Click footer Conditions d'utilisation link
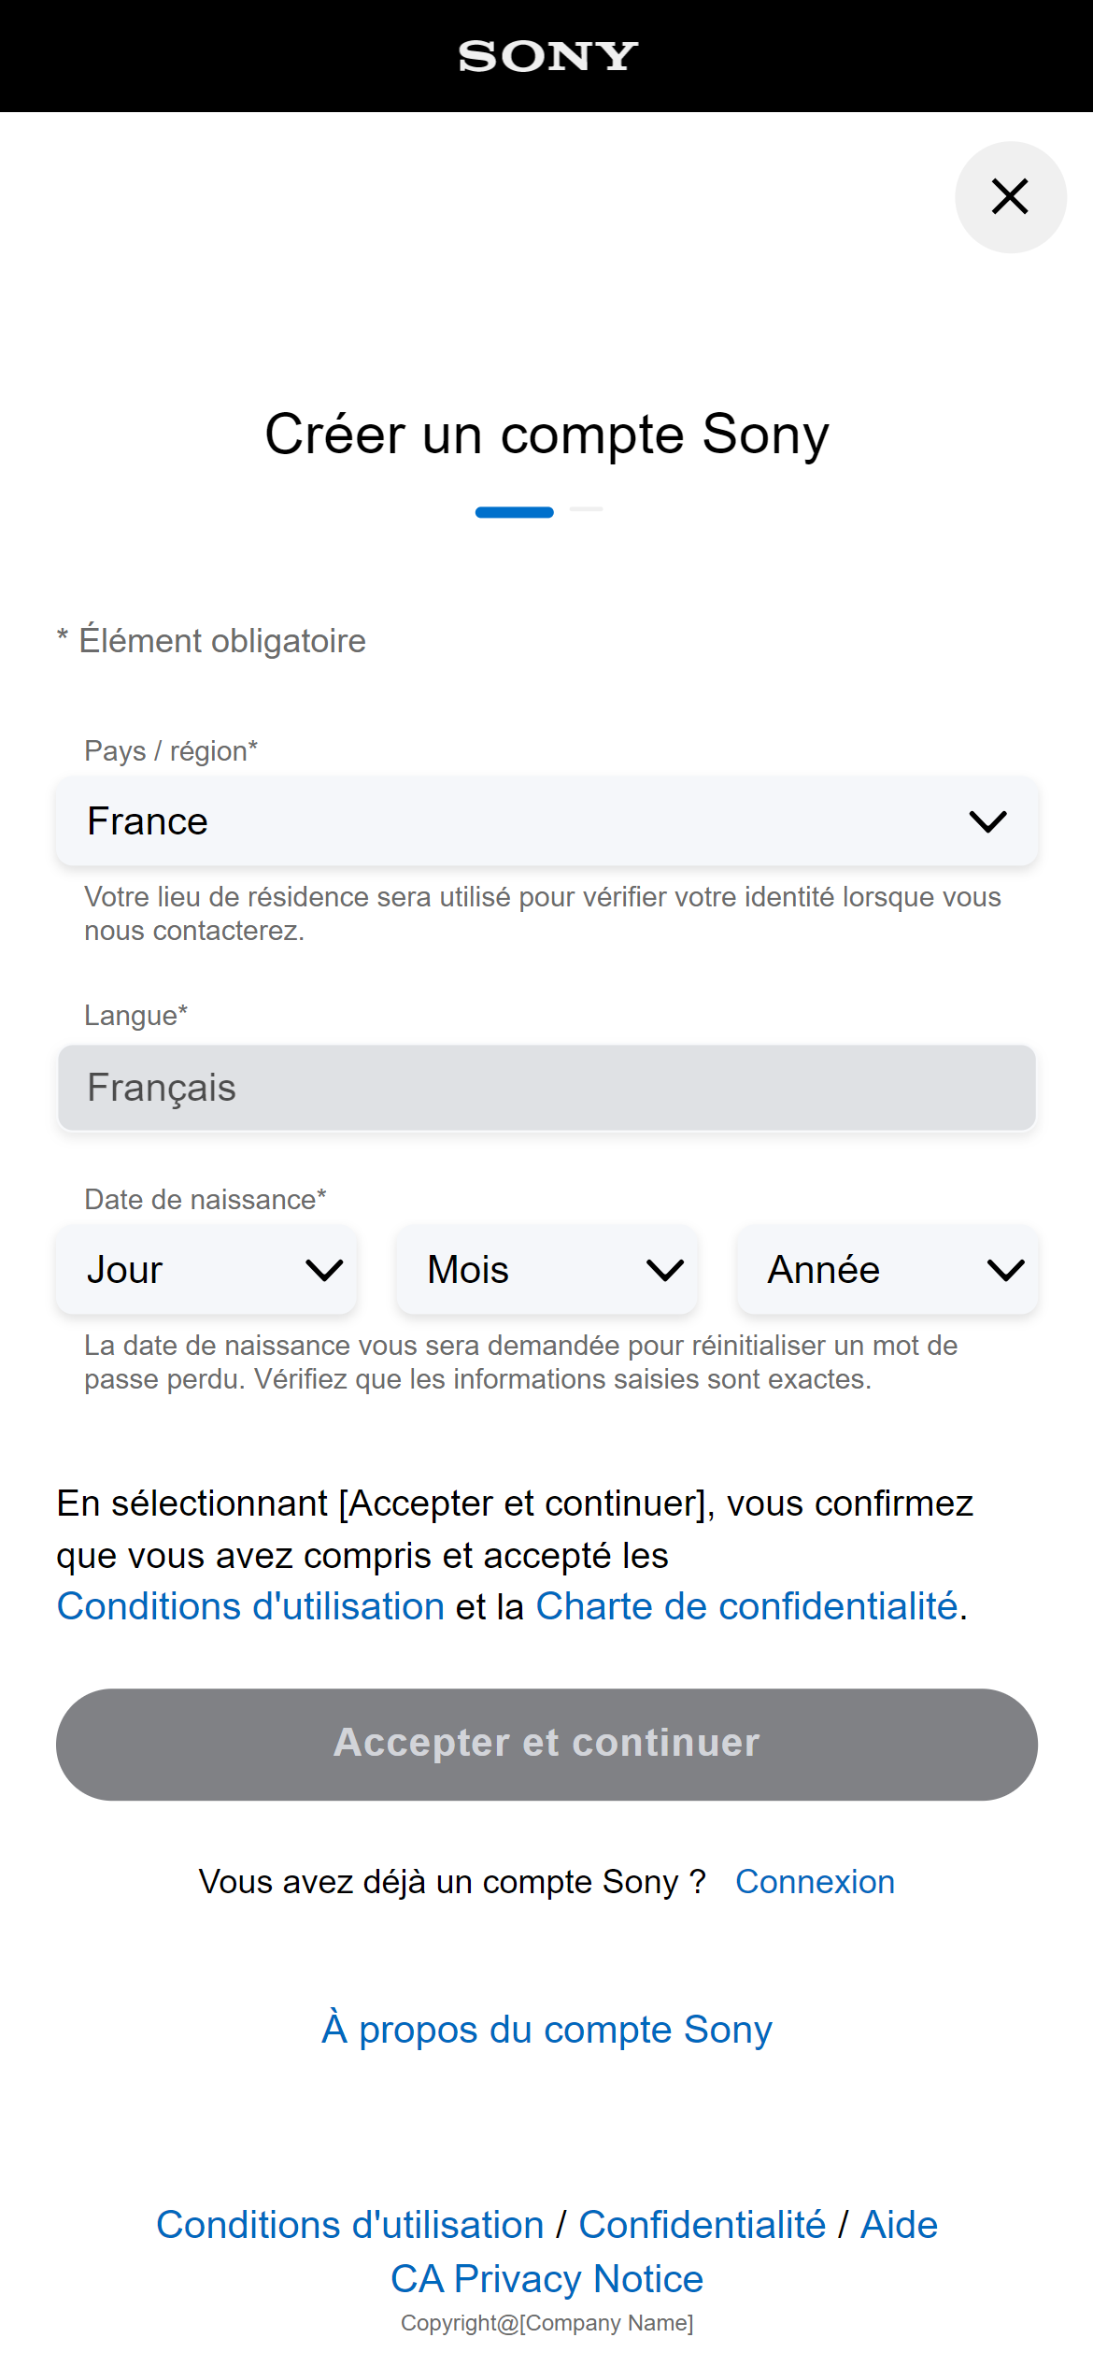Viewport: 1093px width, 2366px height. (349, 2225)
